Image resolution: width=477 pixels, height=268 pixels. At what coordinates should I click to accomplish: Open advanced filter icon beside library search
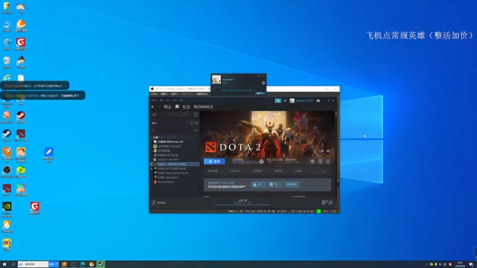coord(196,130)
